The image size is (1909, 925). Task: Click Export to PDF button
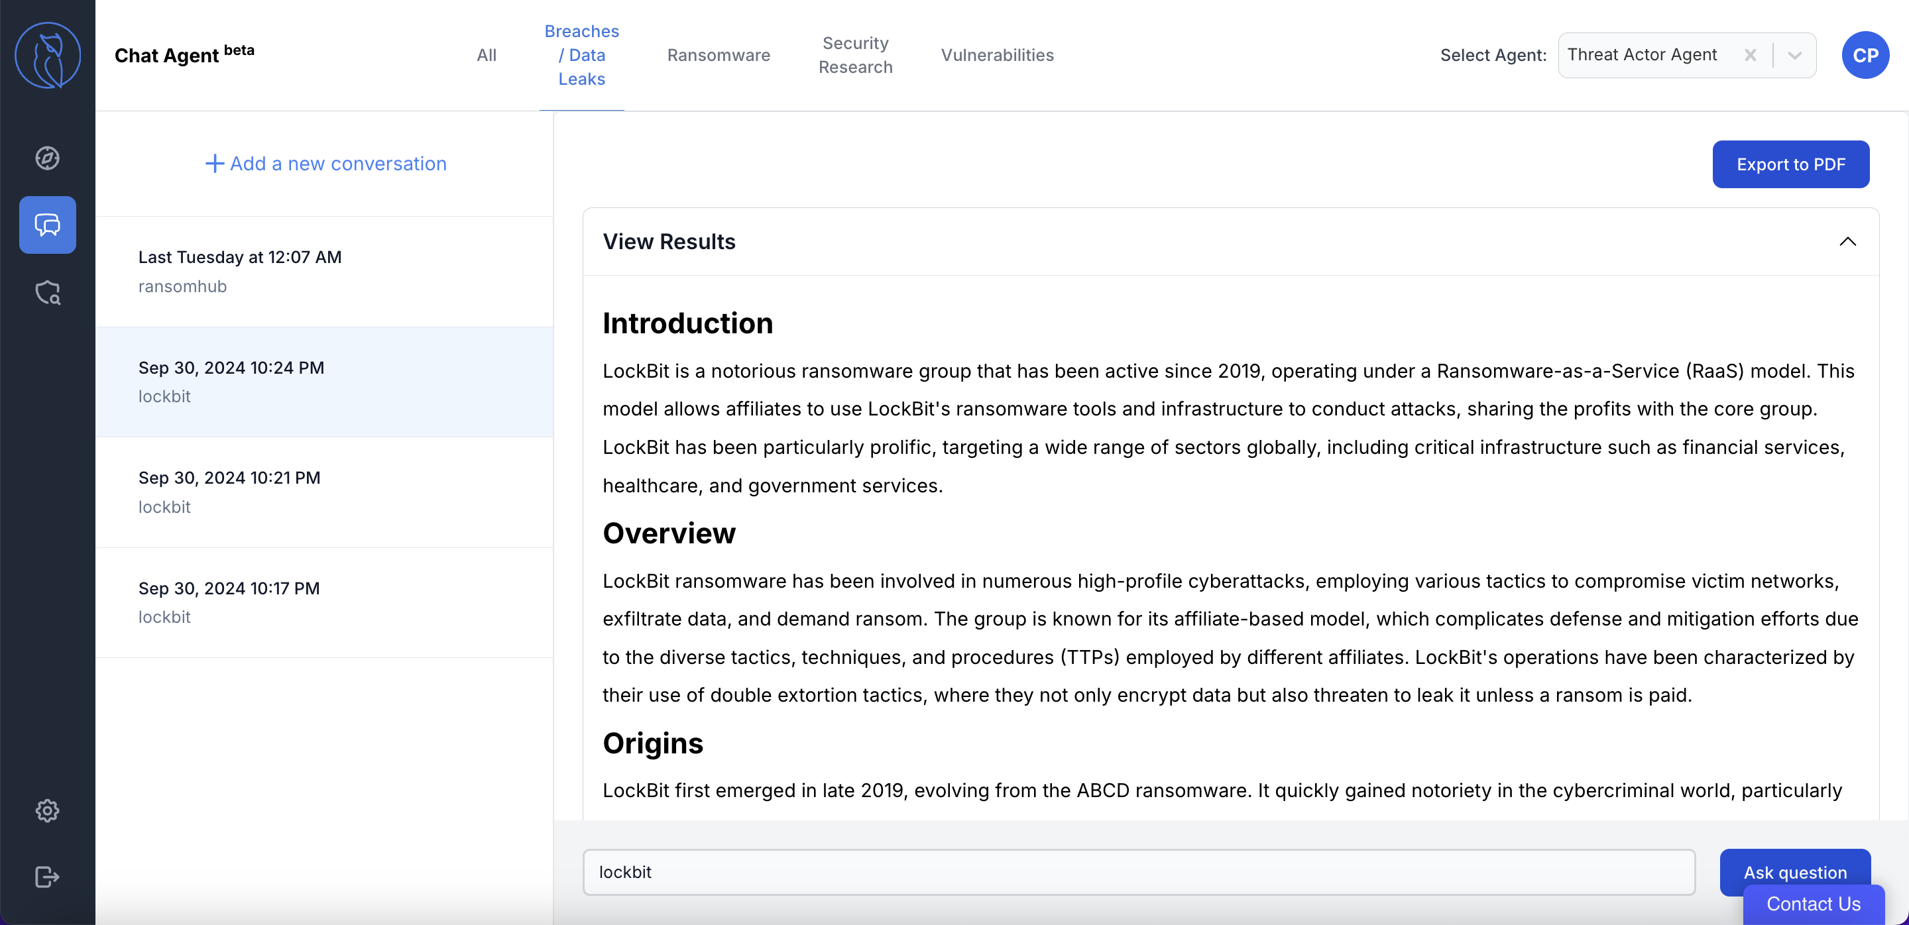1790,164
